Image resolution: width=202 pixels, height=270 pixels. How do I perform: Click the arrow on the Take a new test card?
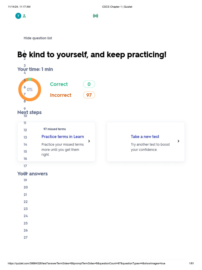pos(178,141)
